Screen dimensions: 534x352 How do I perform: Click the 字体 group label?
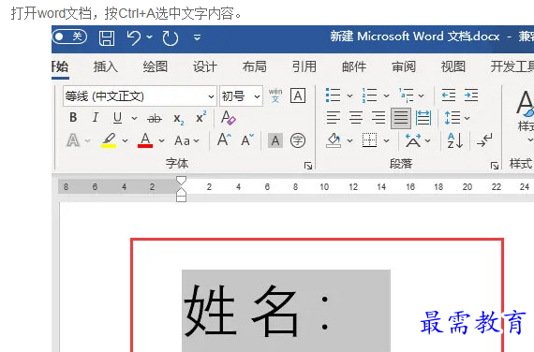[x=177, y=164]
